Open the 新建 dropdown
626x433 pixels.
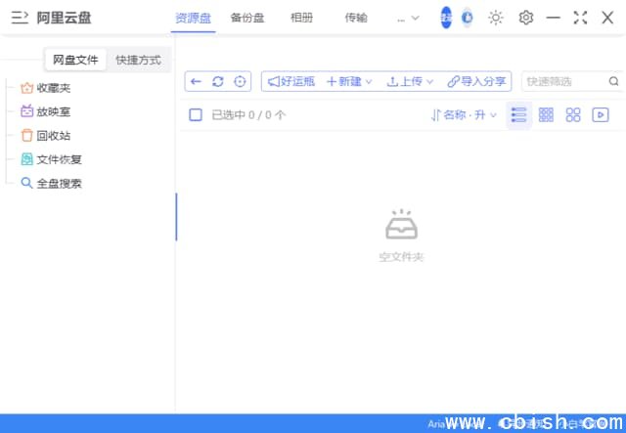[349, 81]
